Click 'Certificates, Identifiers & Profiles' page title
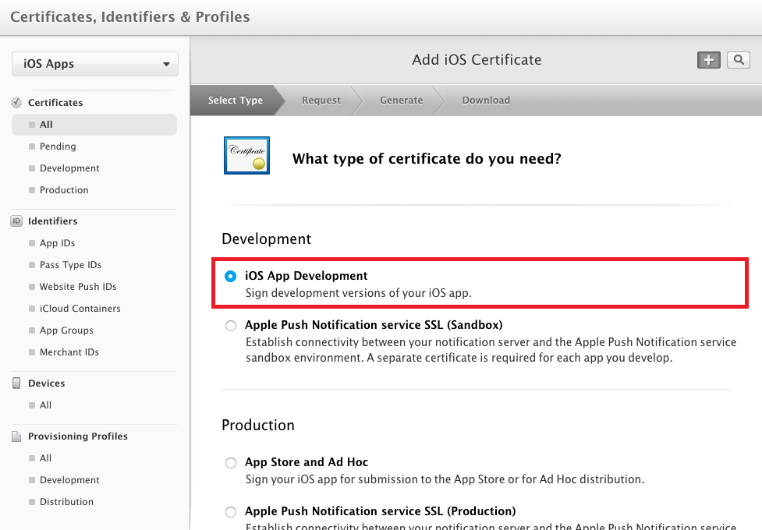The height and width of the screenshot is (530, 762). coord(130,17)
